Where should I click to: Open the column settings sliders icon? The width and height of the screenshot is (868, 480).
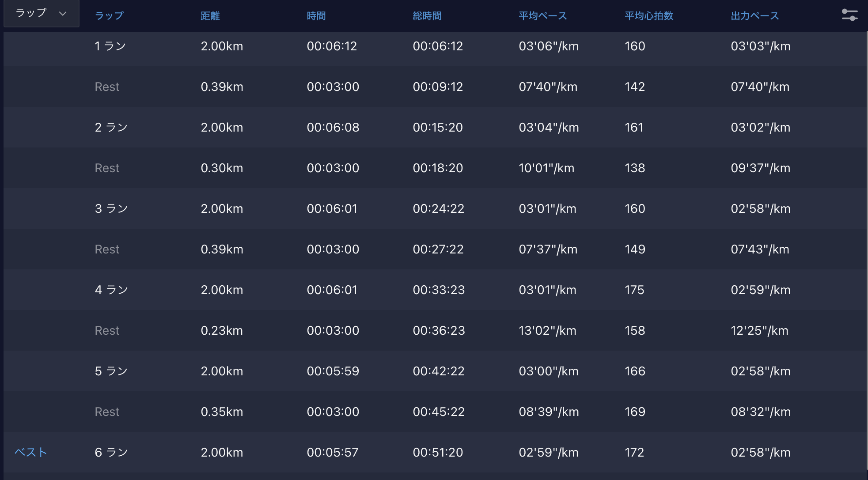(x=849, y=15)
